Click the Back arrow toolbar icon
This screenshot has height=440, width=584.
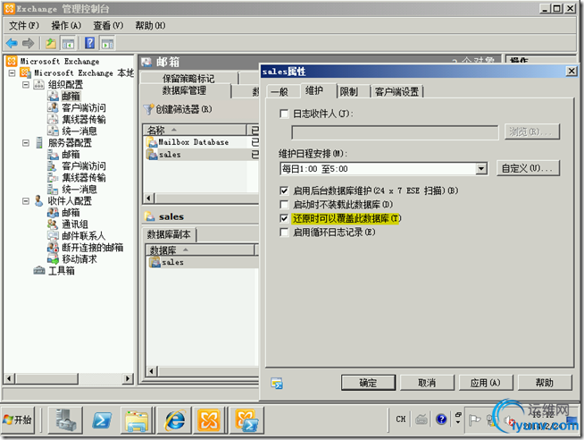(x=12, y=43)
